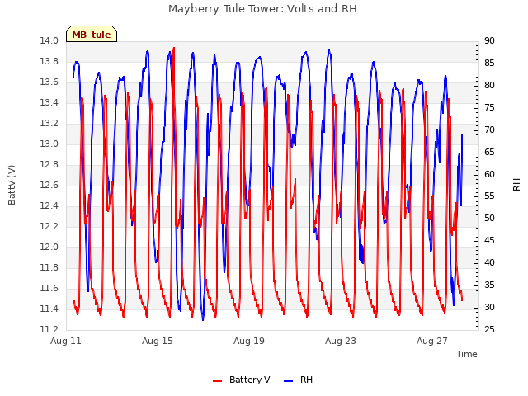Viewport: 528px width, 396px height.
Task: Click the 11.8 voltage tick label
Action: click(49, 267)
